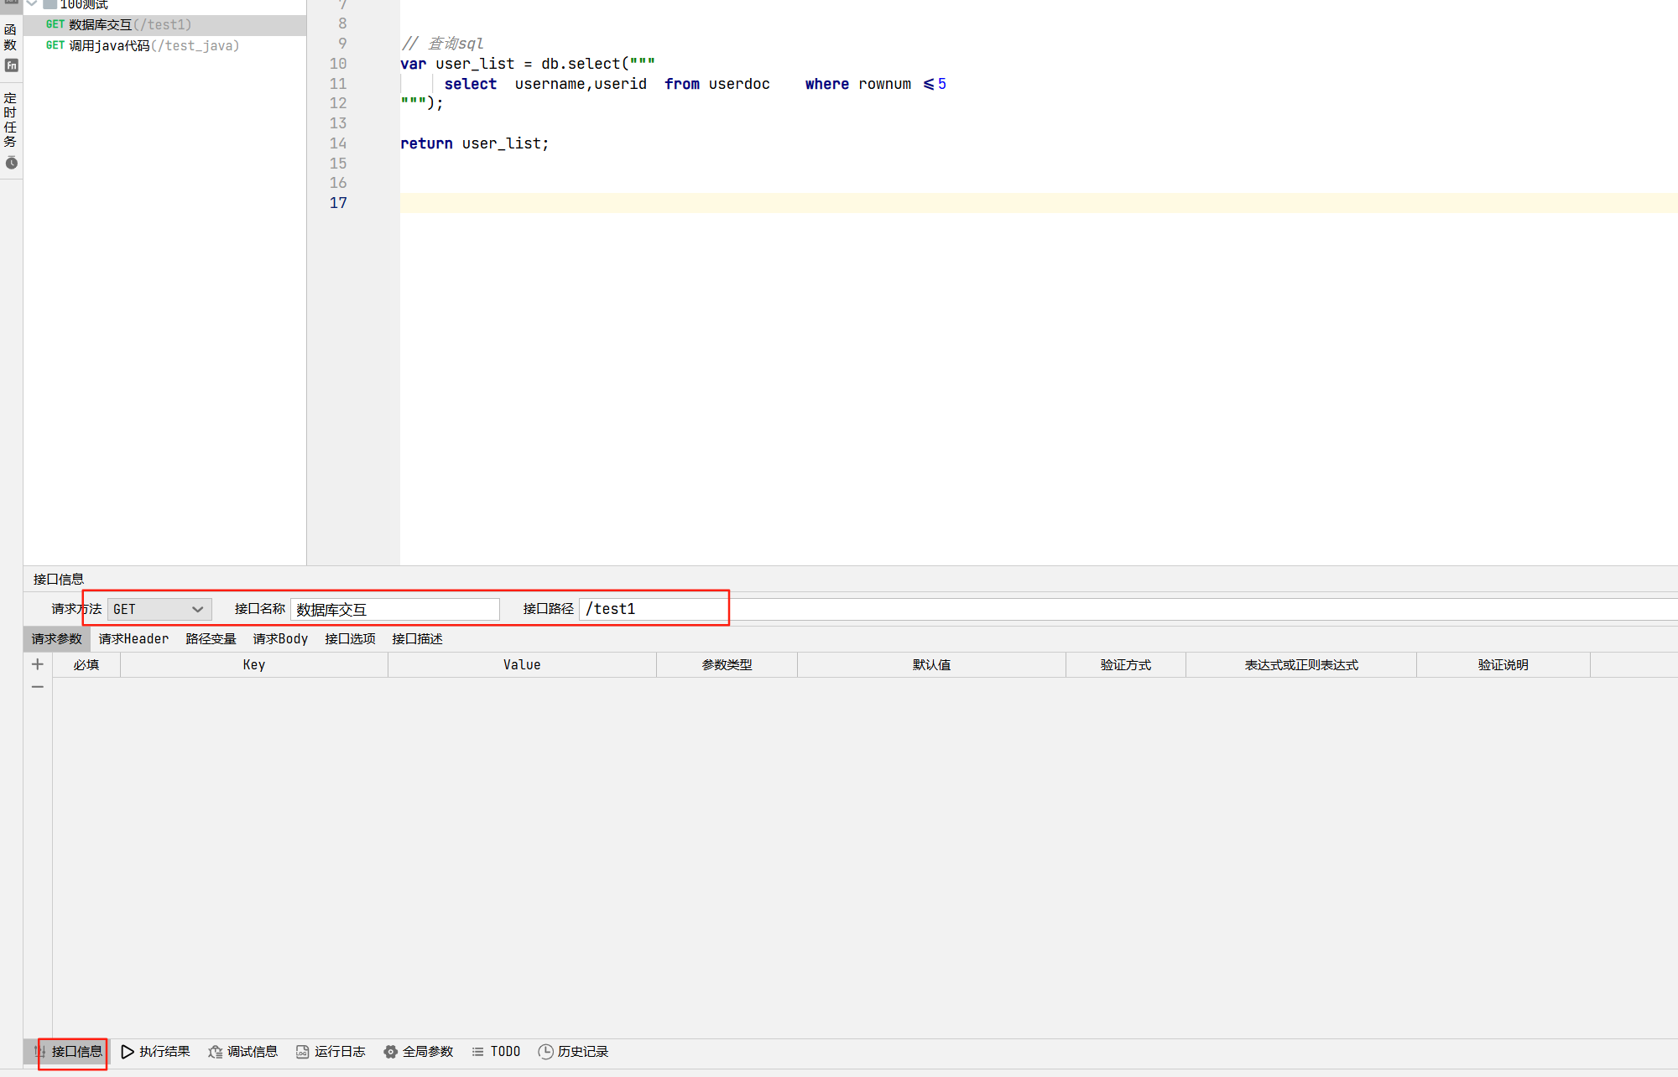1678x1077 pixels.
Task: Switch to the 请求Body tab
Action: [280, 638]
